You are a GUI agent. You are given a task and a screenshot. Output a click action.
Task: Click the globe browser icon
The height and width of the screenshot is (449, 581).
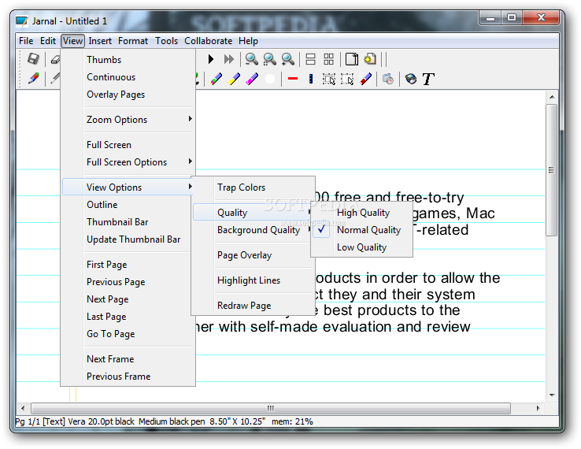411,79
